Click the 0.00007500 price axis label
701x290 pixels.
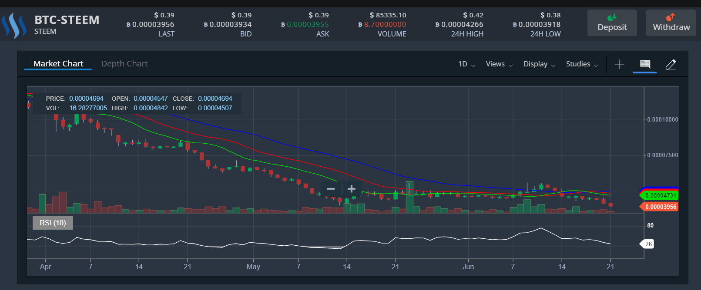[662, 155]
